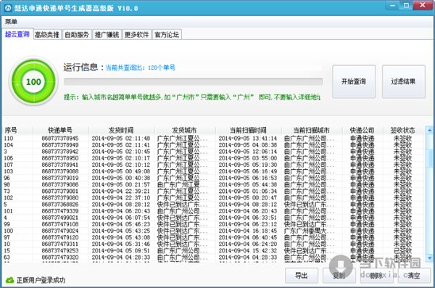Go to the 官方论坛 tab

click(167, 35)
